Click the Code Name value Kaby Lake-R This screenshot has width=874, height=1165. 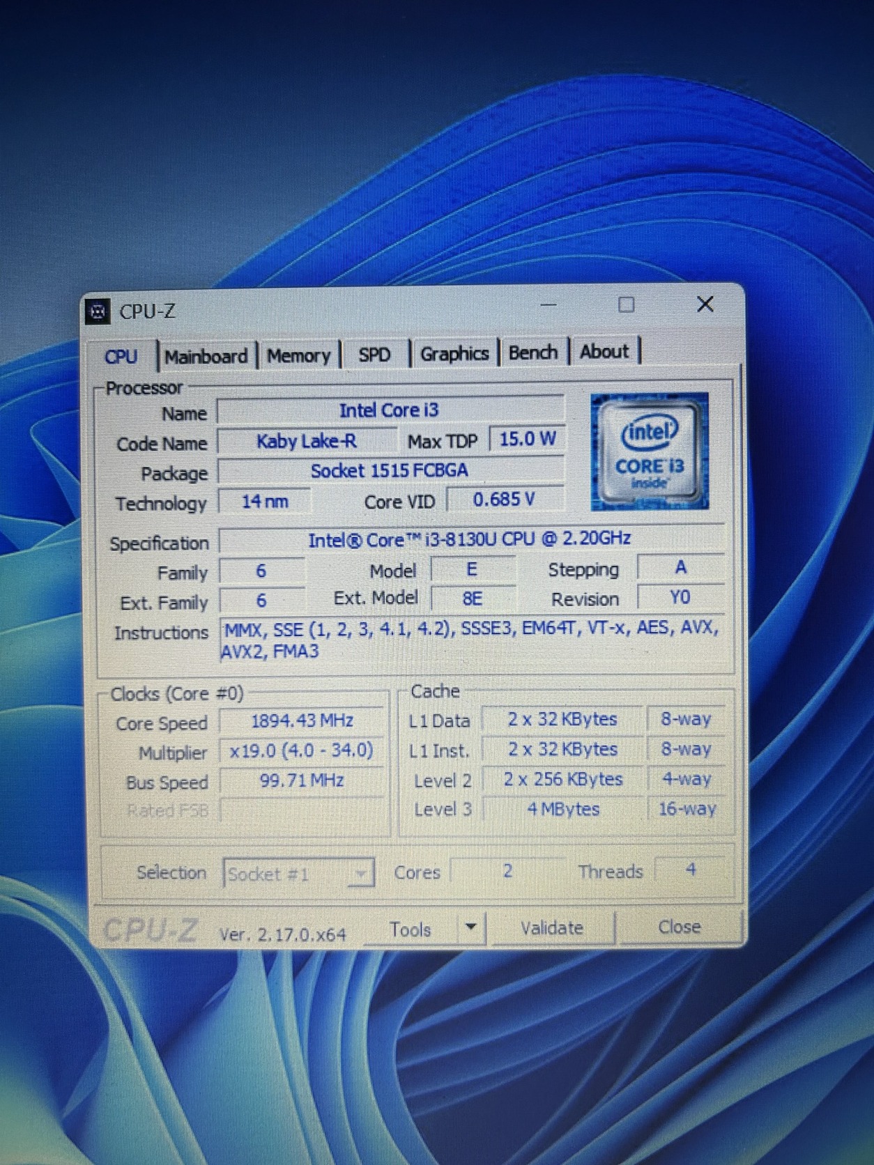[x=307, y=442]
